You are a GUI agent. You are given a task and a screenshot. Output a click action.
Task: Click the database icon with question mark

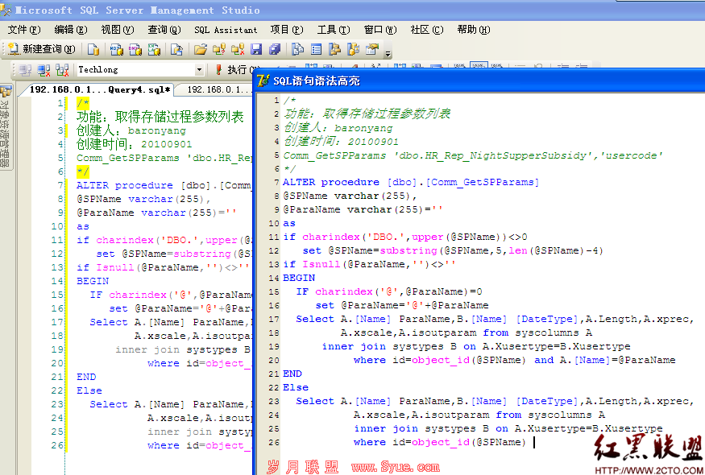pyautogui.click(x=219, y=49)
